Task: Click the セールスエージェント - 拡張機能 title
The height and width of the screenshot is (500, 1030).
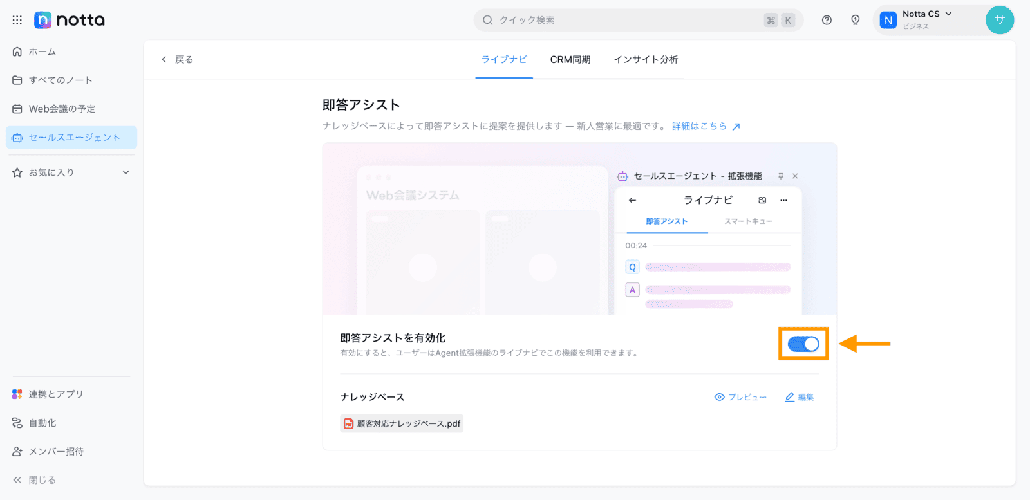Action: [x=698, y=176]
